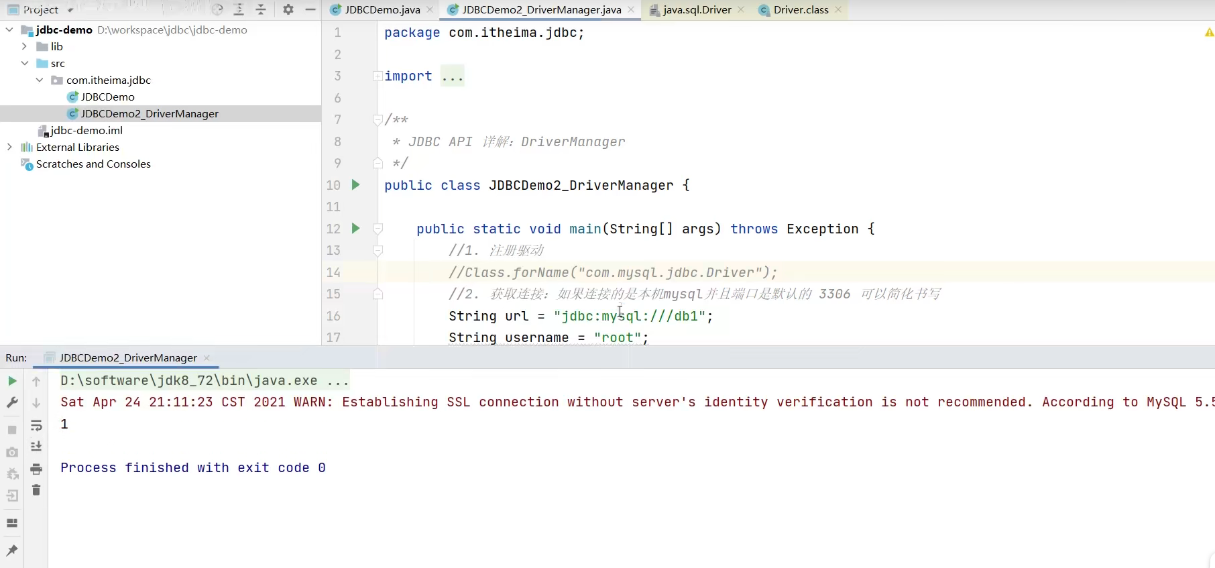Expand all nodes in the Project tree
1215x568 pixels.
click(239, 9)
